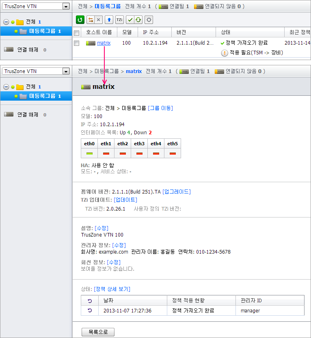The height and width of the screenshot is (338, 311).
Task: Click the blue upgrade arrow icon
Action: tap(109, 19)
